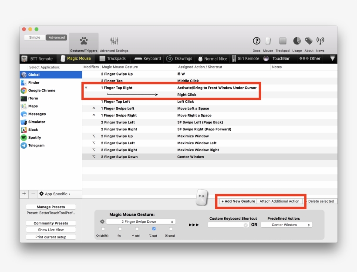Switch to the Siri Remote tab
The height and width of the screenshot is (272, 357).
[246, 58]
